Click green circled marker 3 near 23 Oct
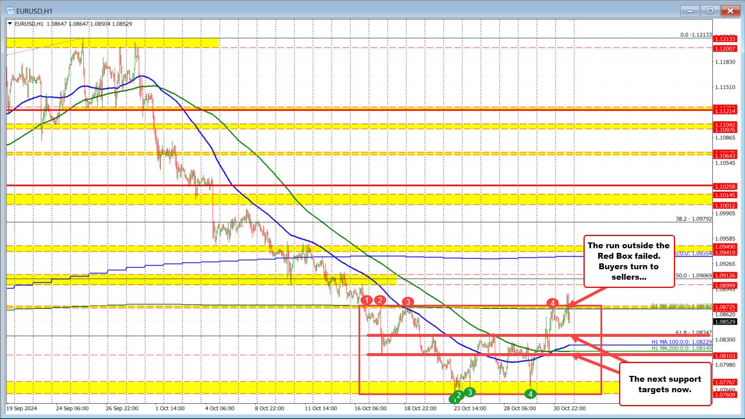Viewport: 745px width, 419px height. click(470, 393)
